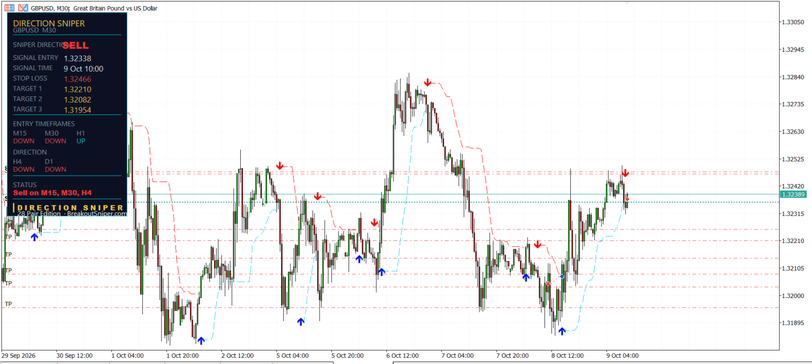Image resolution: width=812 pixels, height=364 pixels.
Task: Click the status Sell on M15, M30, H4
Action: click(x=53, y=193)
